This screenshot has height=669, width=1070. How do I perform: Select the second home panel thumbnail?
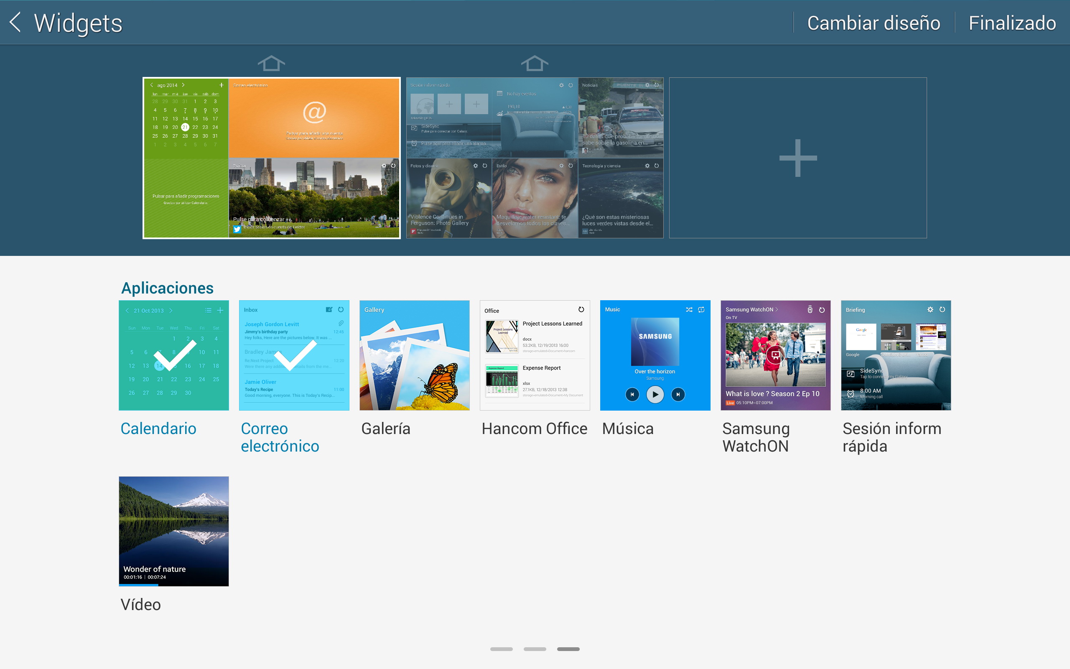point(534,158)
